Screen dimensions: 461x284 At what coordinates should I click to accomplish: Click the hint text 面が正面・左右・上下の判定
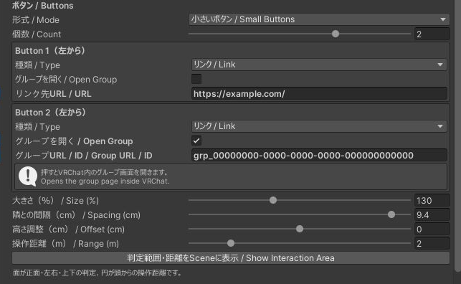(x=97, y=273)
